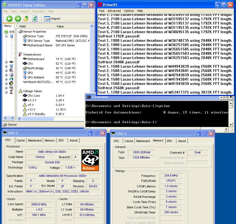Switch to Mainboard tab in left CPU-Z

coord(35,141)
